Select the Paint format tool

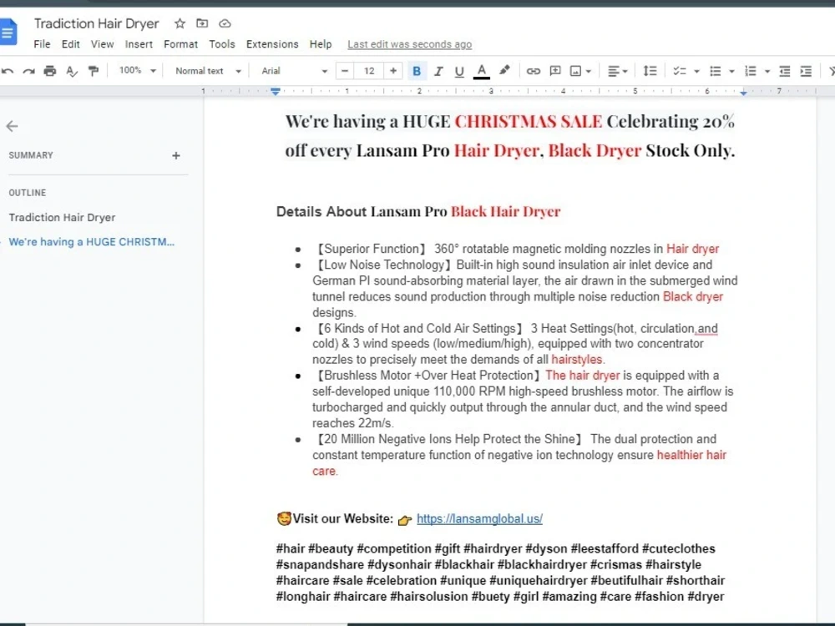click(94, 71)
